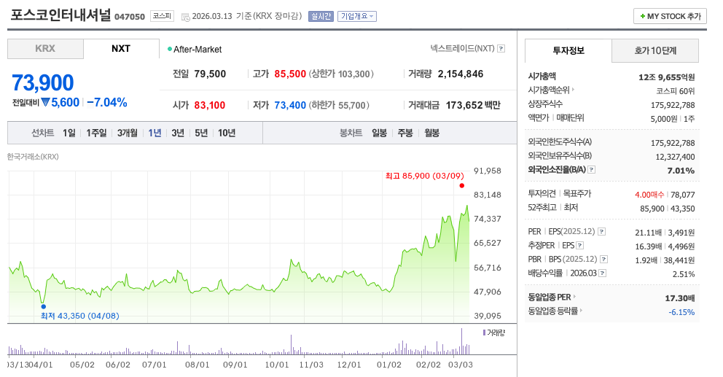
Task: Click the 목표주가 link
Action: tap(577, 194)
